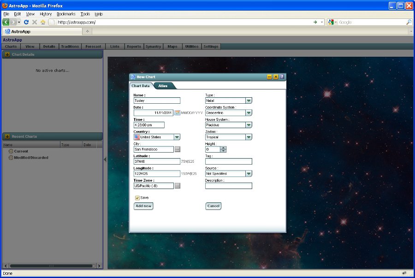Click the Cancel button
Image resolution: width=415 pixels, height=278 pixels.
(213, 206)
